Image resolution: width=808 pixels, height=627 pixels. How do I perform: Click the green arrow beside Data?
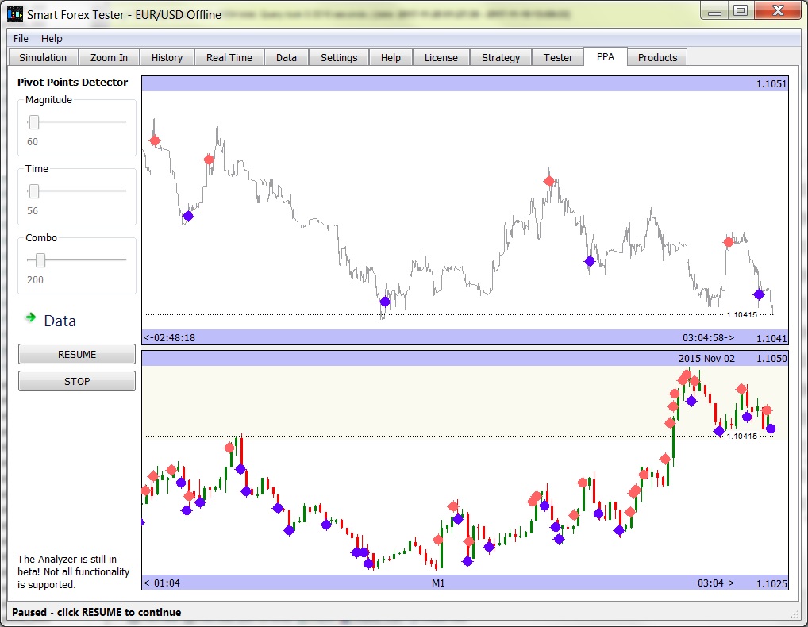tap(30, 317)
